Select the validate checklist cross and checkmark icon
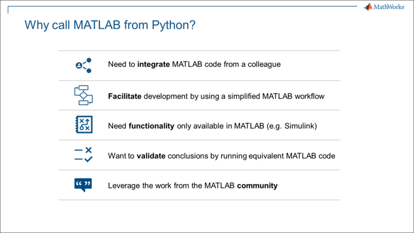The image size is (414, 233). click(x=83, y=155)
